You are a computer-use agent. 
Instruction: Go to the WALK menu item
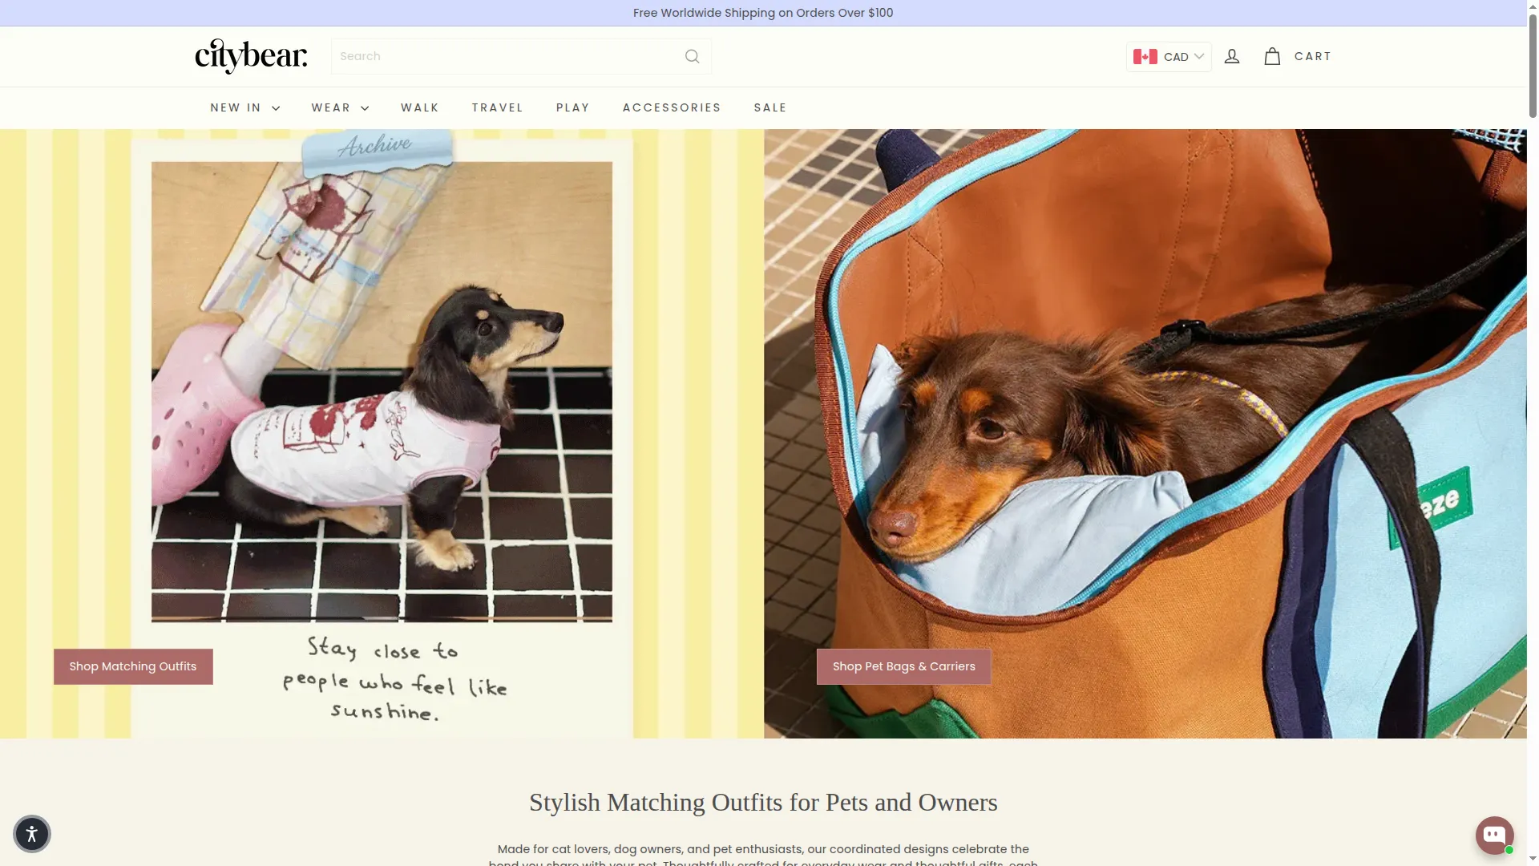[x=420, y=107]
